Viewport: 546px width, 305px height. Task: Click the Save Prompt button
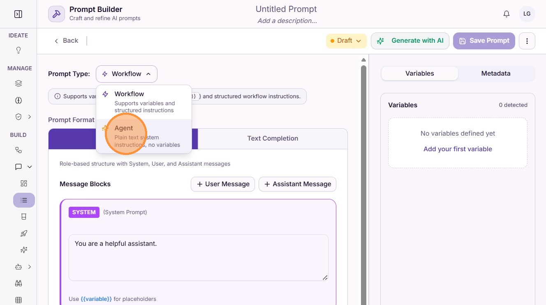coord(484,41)
